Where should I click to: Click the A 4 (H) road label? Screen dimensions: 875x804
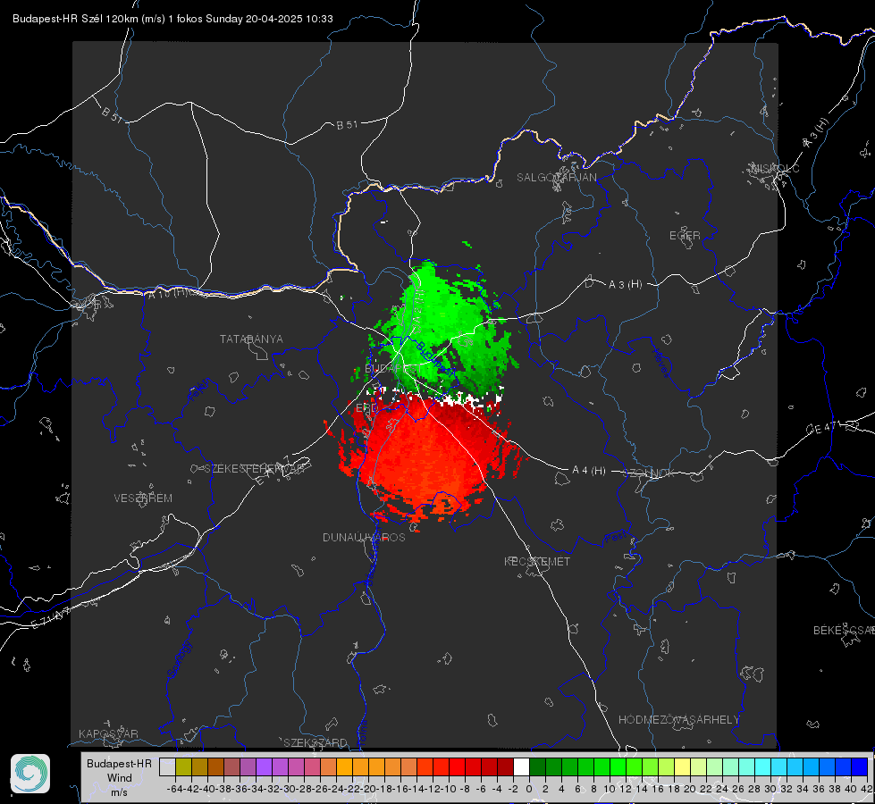click(589, 471)
